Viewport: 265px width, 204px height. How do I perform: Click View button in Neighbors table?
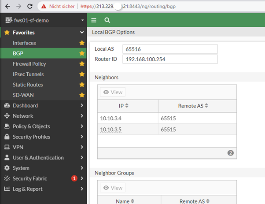pyautogui.click(x=113, y=92)
